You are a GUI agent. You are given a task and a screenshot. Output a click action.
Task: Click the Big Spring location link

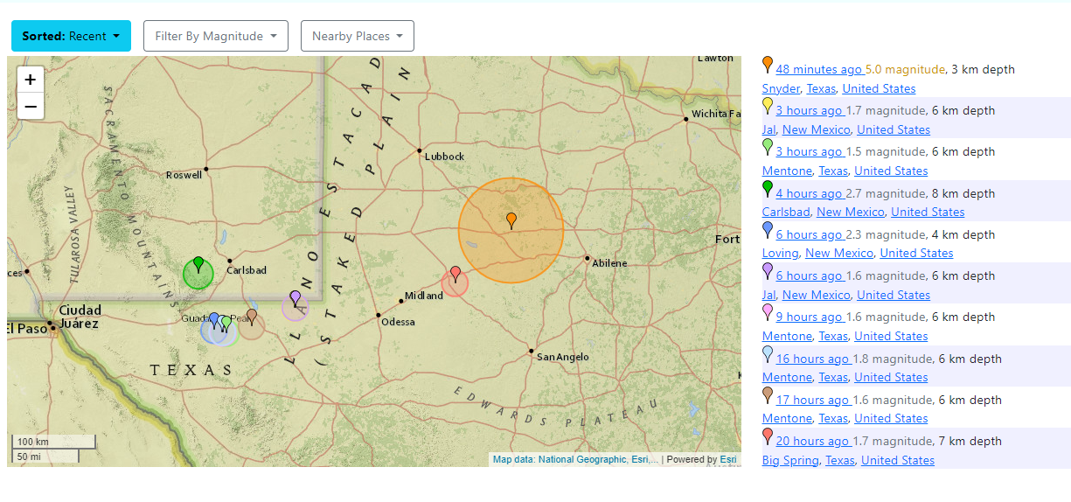(790, 460)
